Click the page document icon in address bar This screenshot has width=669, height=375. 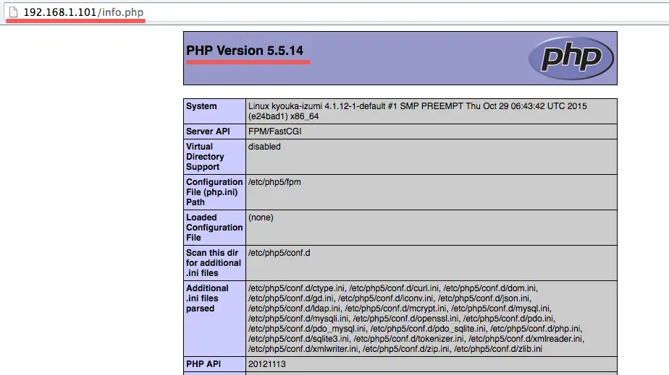[x=13, y=12]
